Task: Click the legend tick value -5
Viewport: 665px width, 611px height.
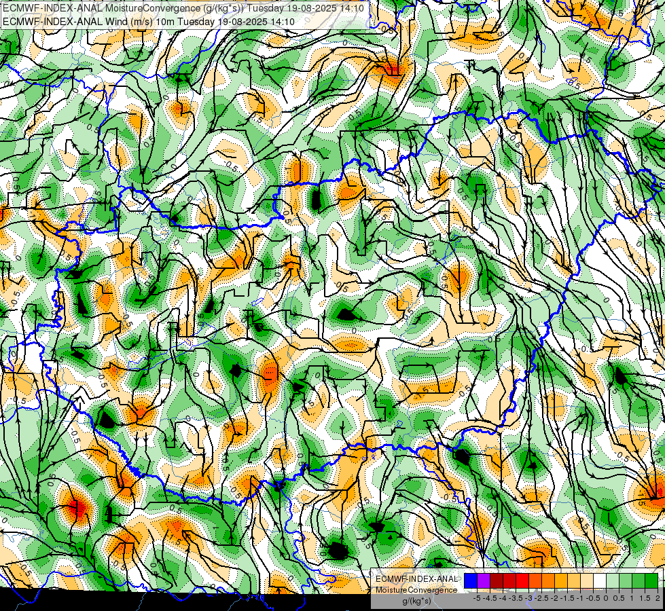Action: [x=477, y=598]
